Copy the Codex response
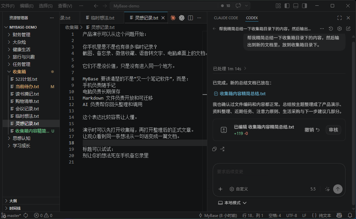This screenshot has height=219, width=356. point(214,149)
